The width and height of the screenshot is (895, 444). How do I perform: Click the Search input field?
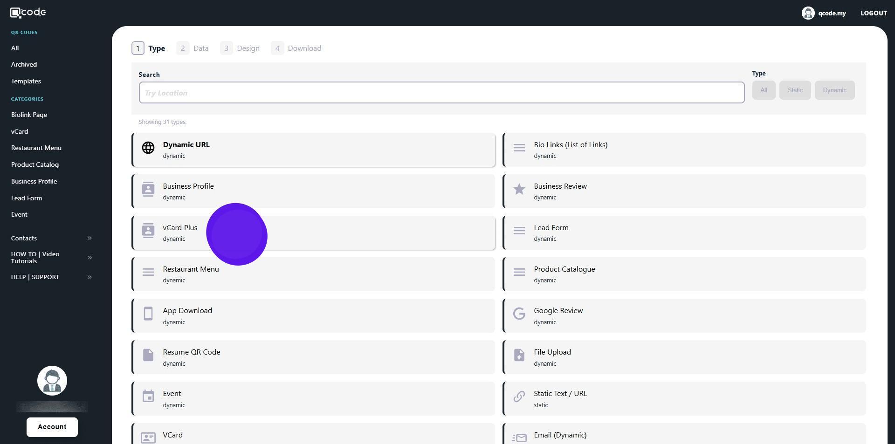[441, 93]
